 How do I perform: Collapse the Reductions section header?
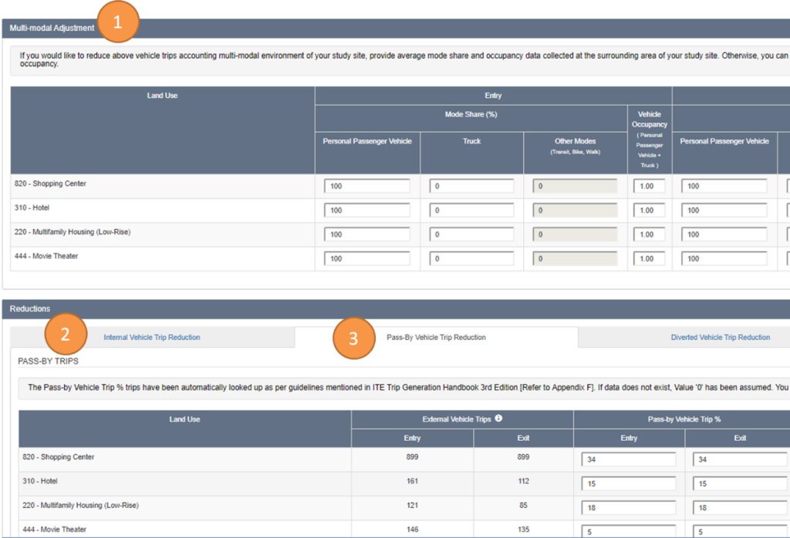29,308
